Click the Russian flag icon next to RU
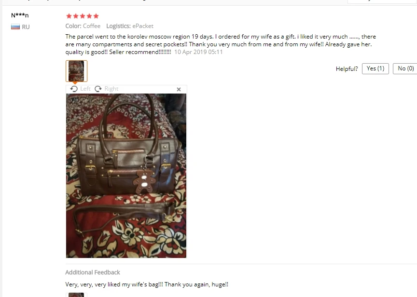Viewport: 417px width, 297px height. (15, 27)
